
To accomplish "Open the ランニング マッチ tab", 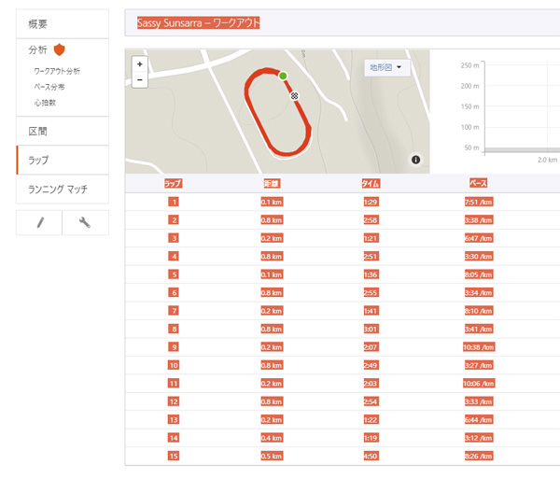I will click(x=62, y=189).
